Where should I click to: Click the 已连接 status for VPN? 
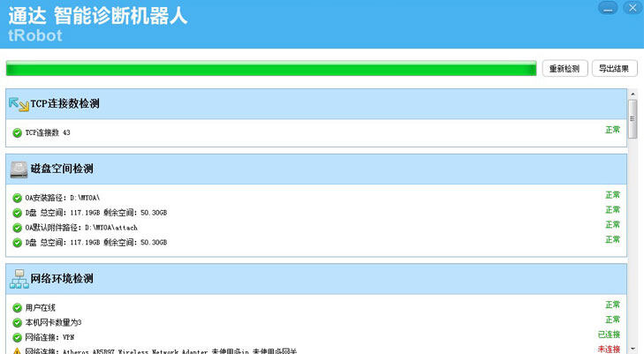(x=610, y=335)
